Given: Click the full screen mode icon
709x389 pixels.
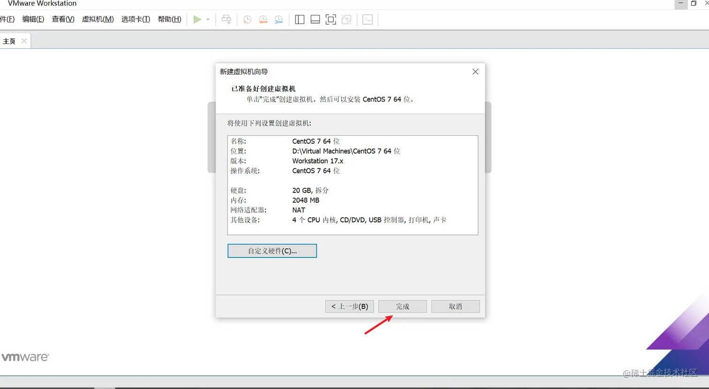Looking at the screenshot, I should pos(331,19).
